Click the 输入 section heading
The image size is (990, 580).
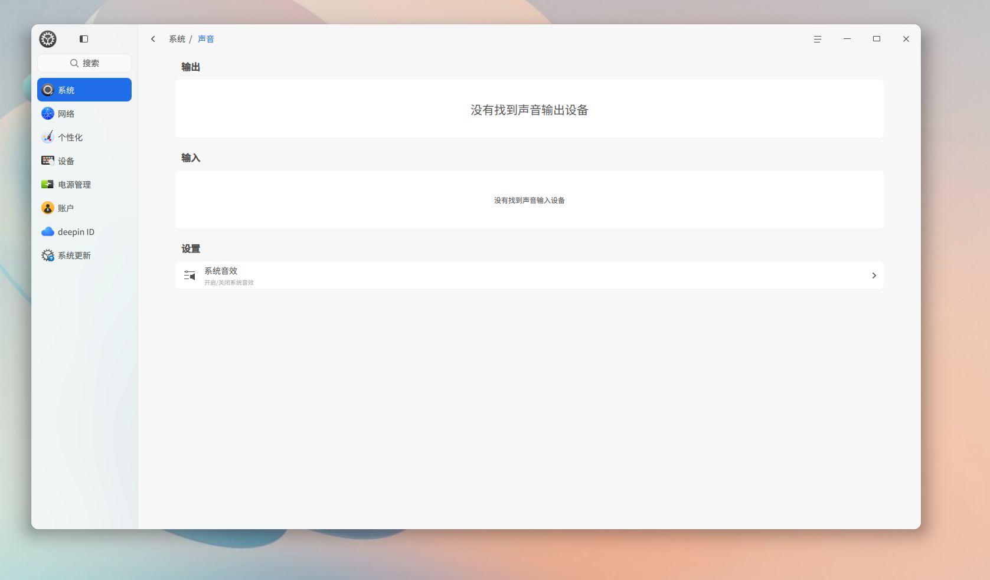click(x=191, y=158)
